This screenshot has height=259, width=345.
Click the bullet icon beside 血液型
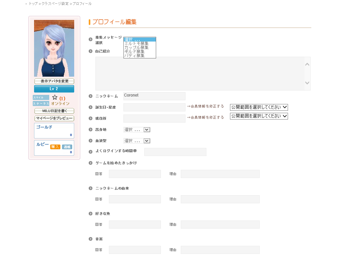pos(90,141)
